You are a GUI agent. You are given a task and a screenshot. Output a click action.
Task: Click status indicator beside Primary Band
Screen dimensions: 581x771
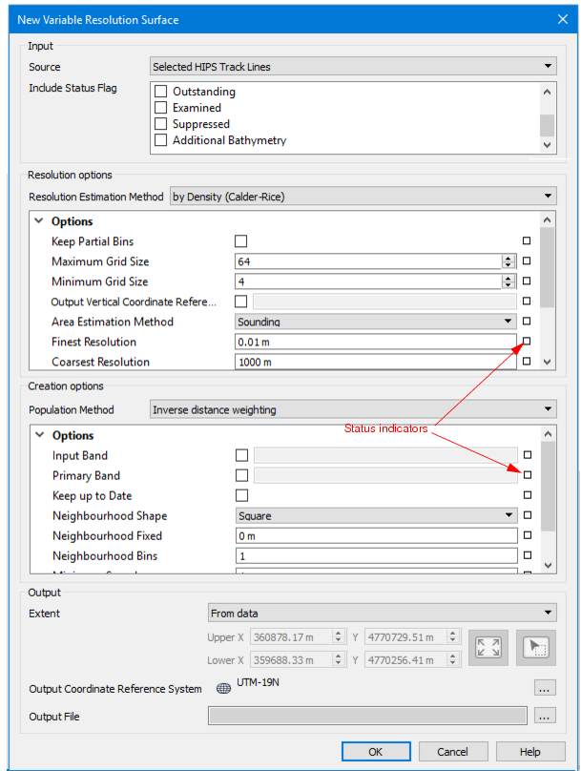pyautogui.click(x=527, y=475)
